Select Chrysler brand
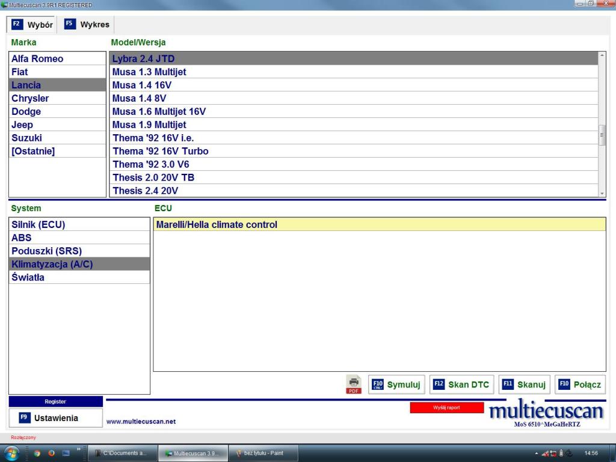Viewport: 616px width, 462px height. (x=57, y=98)
